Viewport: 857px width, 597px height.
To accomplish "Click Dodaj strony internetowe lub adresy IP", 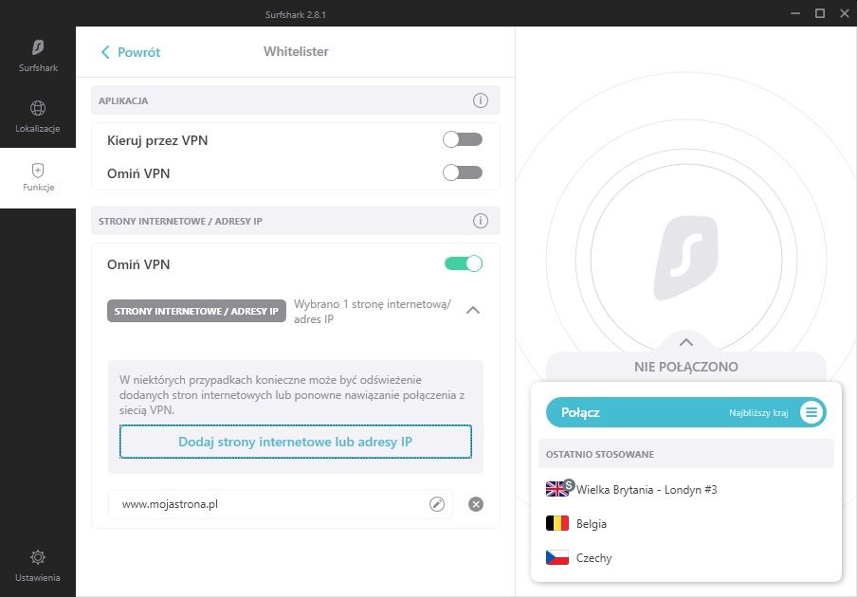I will (x=296, y=442).
